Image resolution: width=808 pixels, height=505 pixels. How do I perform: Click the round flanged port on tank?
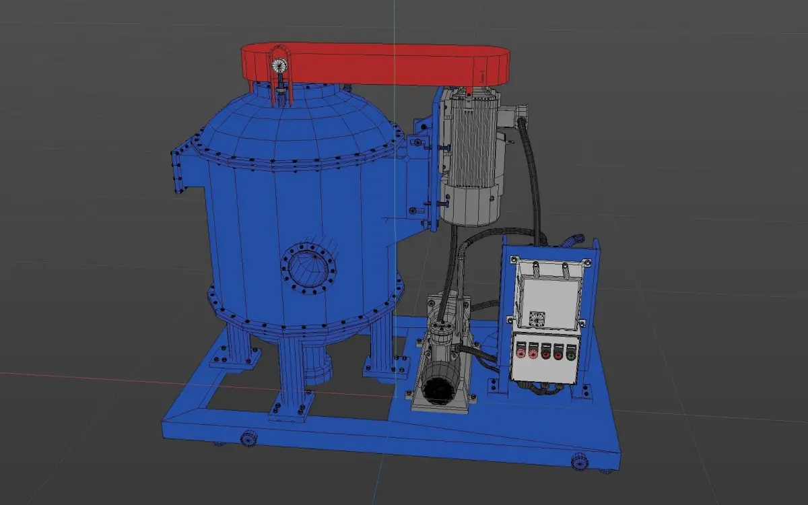coord(309,269)
